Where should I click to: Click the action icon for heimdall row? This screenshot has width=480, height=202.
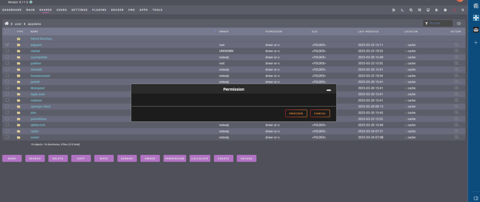click(x=457, y=69)
